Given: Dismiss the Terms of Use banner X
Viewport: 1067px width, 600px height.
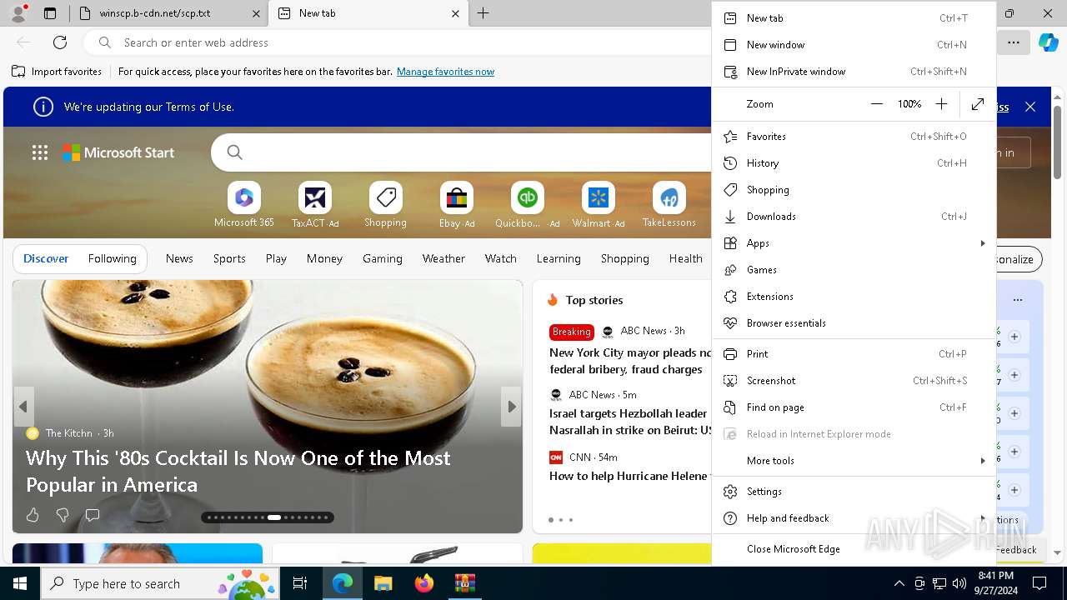Looking at the screenshot, I should [x=1030, y=107].
